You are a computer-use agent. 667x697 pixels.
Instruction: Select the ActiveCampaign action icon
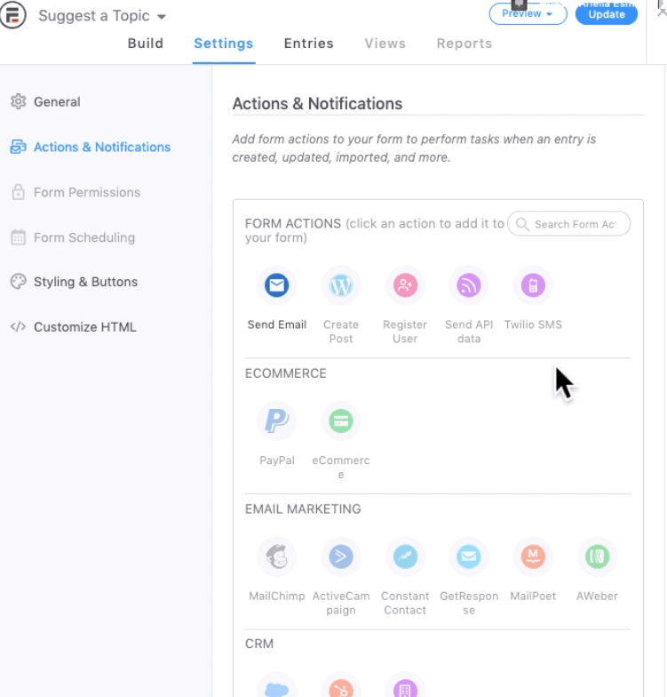341,557
